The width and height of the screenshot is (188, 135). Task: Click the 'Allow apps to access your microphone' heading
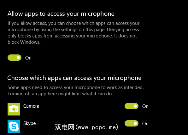(61, 14)
